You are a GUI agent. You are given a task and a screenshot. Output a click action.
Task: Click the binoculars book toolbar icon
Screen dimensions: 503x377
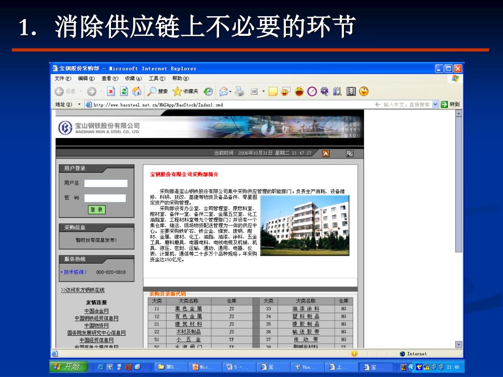click(x=337, y=92)
